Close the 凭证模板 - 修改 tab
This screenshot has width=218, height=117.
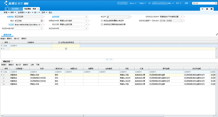pos(38,9)
